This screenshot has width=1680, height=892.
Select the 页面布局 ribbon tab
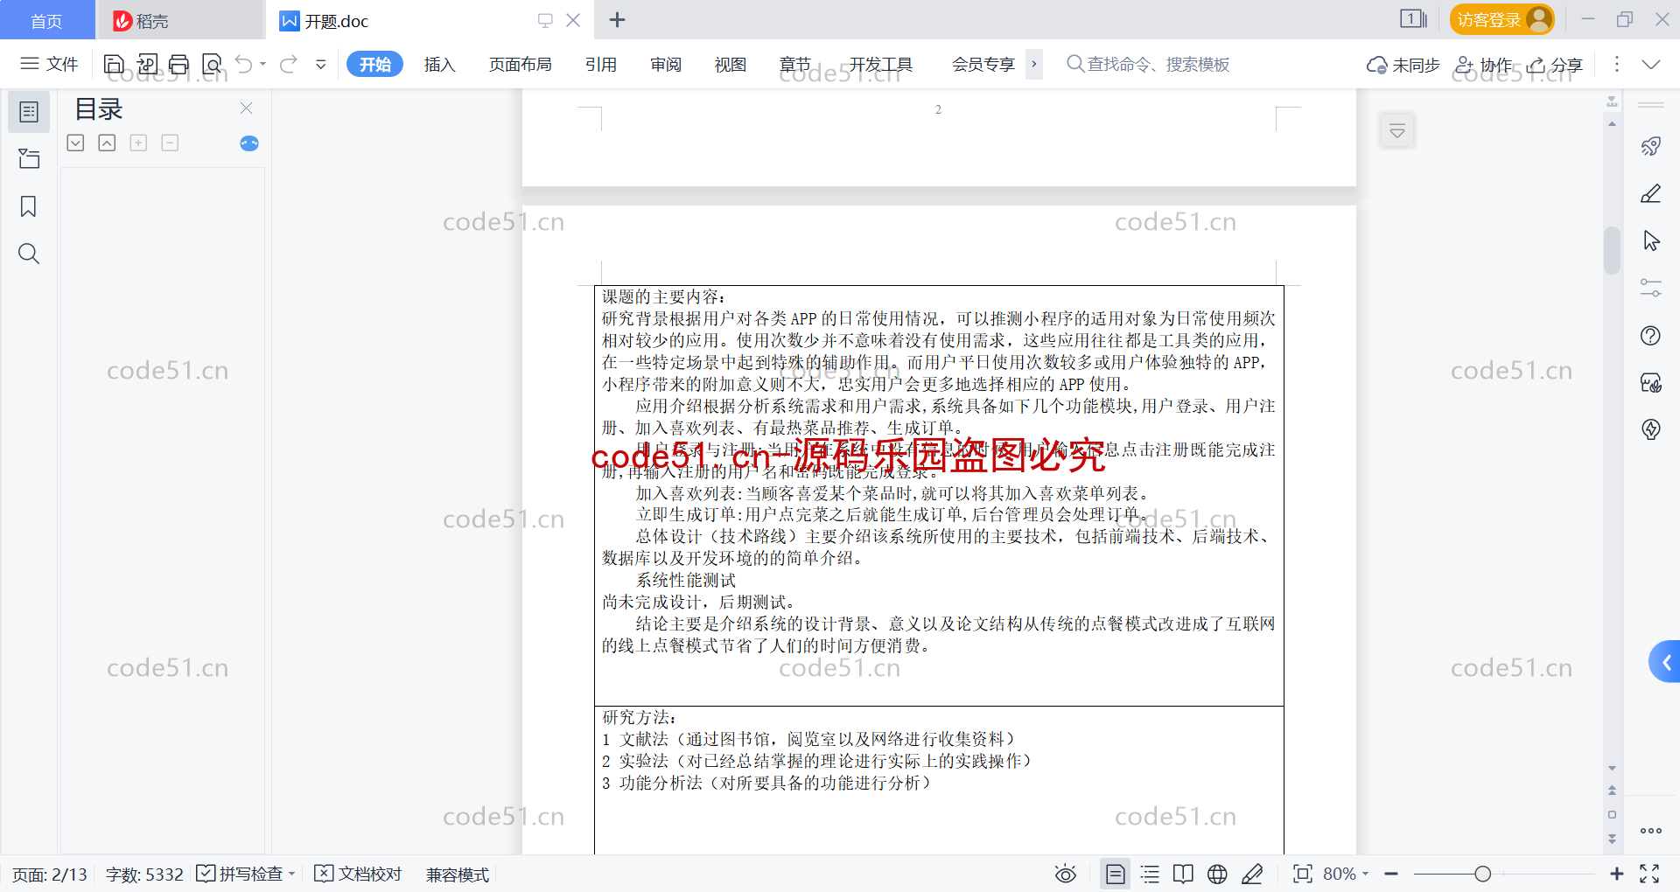point(521,64)
